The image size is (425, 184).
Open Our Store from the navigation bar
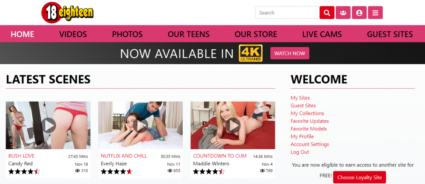(256, 34)
